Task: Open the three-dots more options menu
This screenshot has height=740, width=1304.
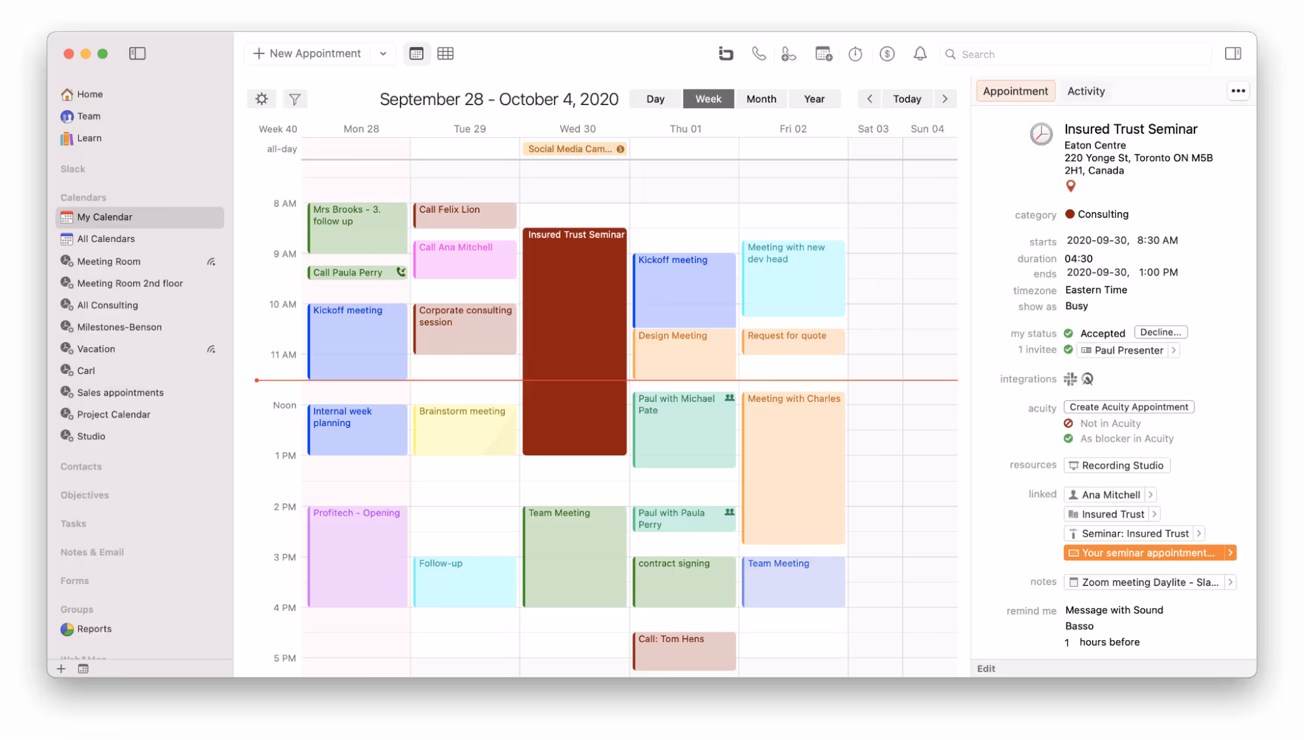Action: 1237,91
